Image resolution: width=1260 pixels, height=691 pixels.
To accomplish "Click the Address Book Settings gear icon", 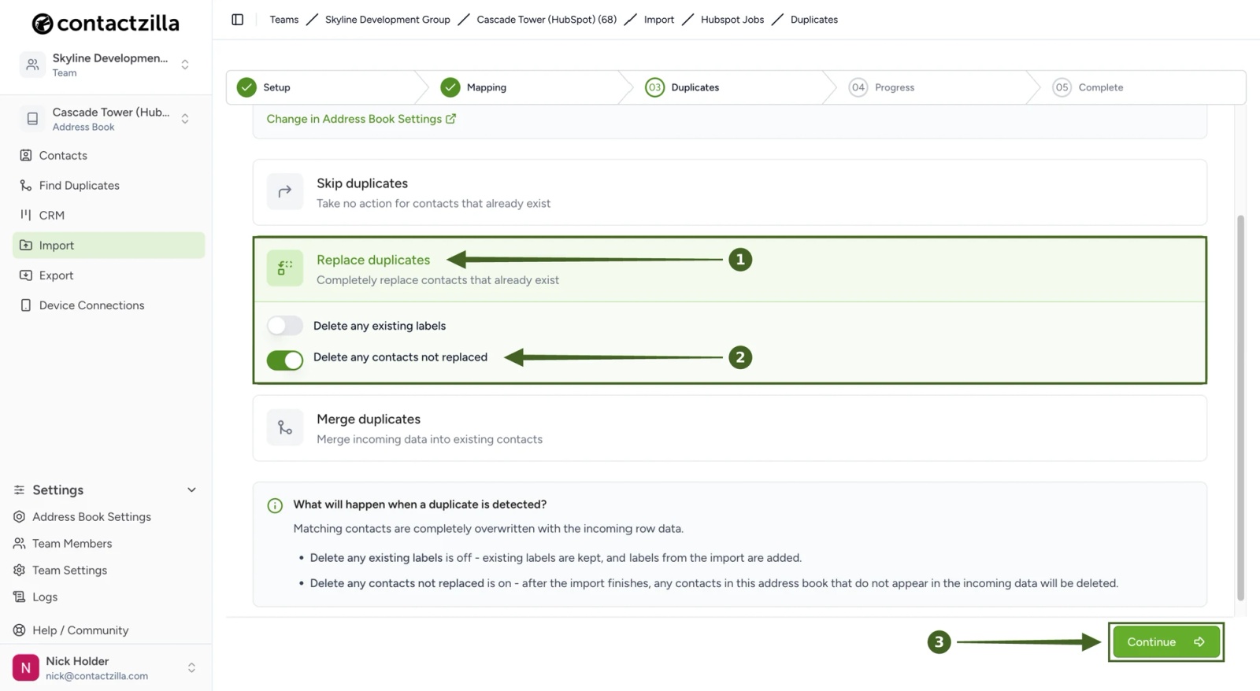I will point(20,517).
